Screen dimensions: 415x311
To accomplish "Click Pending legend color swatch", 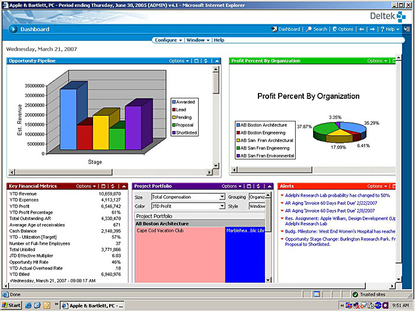I will (174, 117).
